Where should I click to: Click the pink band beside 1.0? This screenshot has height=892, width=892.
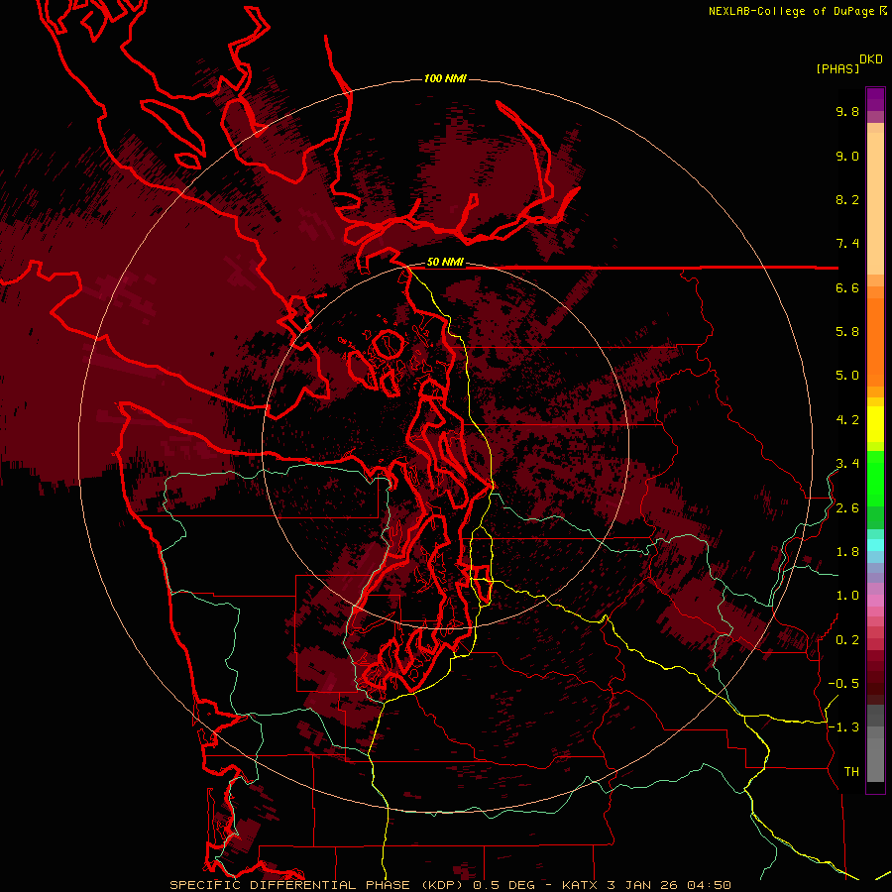[x=875, y=601]
